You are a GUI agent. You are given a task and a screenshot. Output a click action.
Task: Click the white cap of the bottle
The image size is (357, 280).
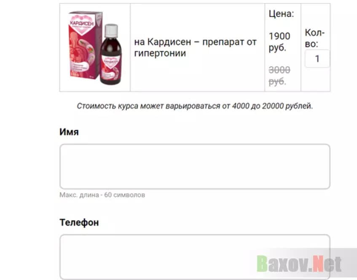[111, 30]
